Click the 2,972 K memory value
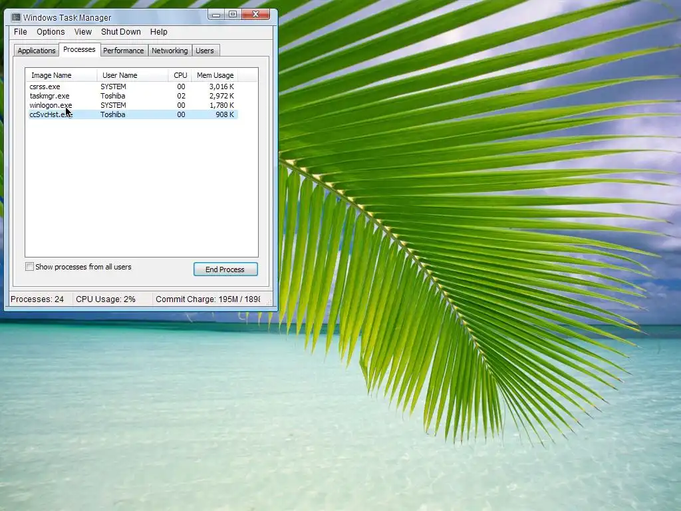Viewport: 681px width, 511px height. [221, 96]
